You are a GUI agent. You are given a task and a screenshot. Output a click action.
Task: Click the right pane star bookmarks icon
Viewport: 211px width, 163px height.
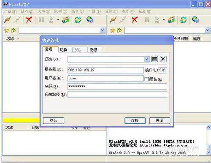[x=112, y=30]
